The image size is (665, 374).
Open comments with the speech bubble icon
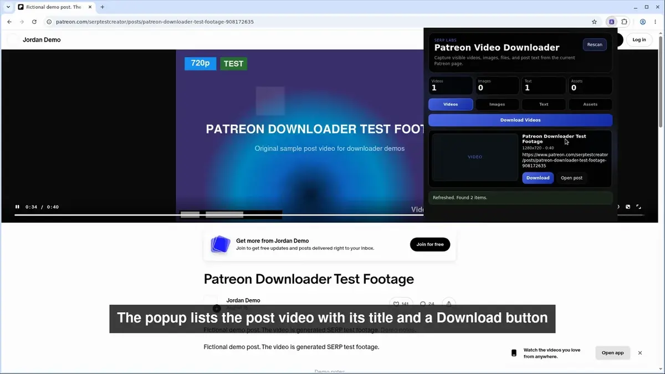click(x=423, y=304)
